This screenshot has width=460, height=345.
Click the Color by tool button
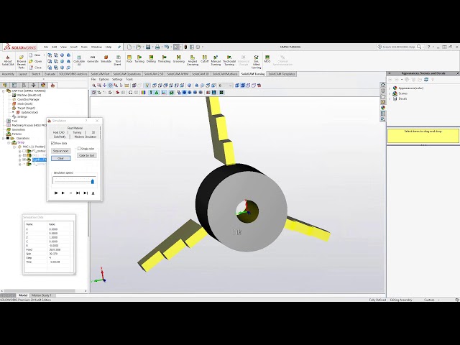click(x=87, y=155)
